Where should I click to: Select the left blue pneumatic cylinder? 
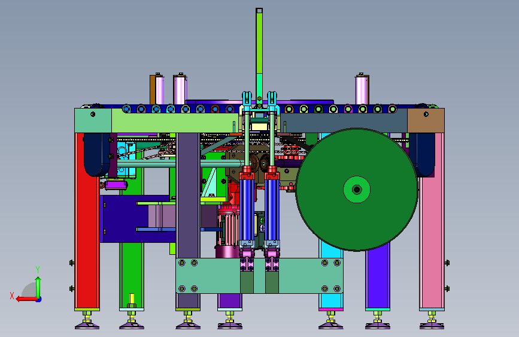tap(247, 210)
